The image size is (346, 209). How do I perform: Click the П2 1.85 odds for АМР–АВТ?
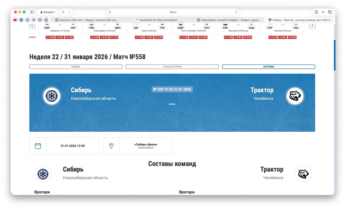point(69,37)
